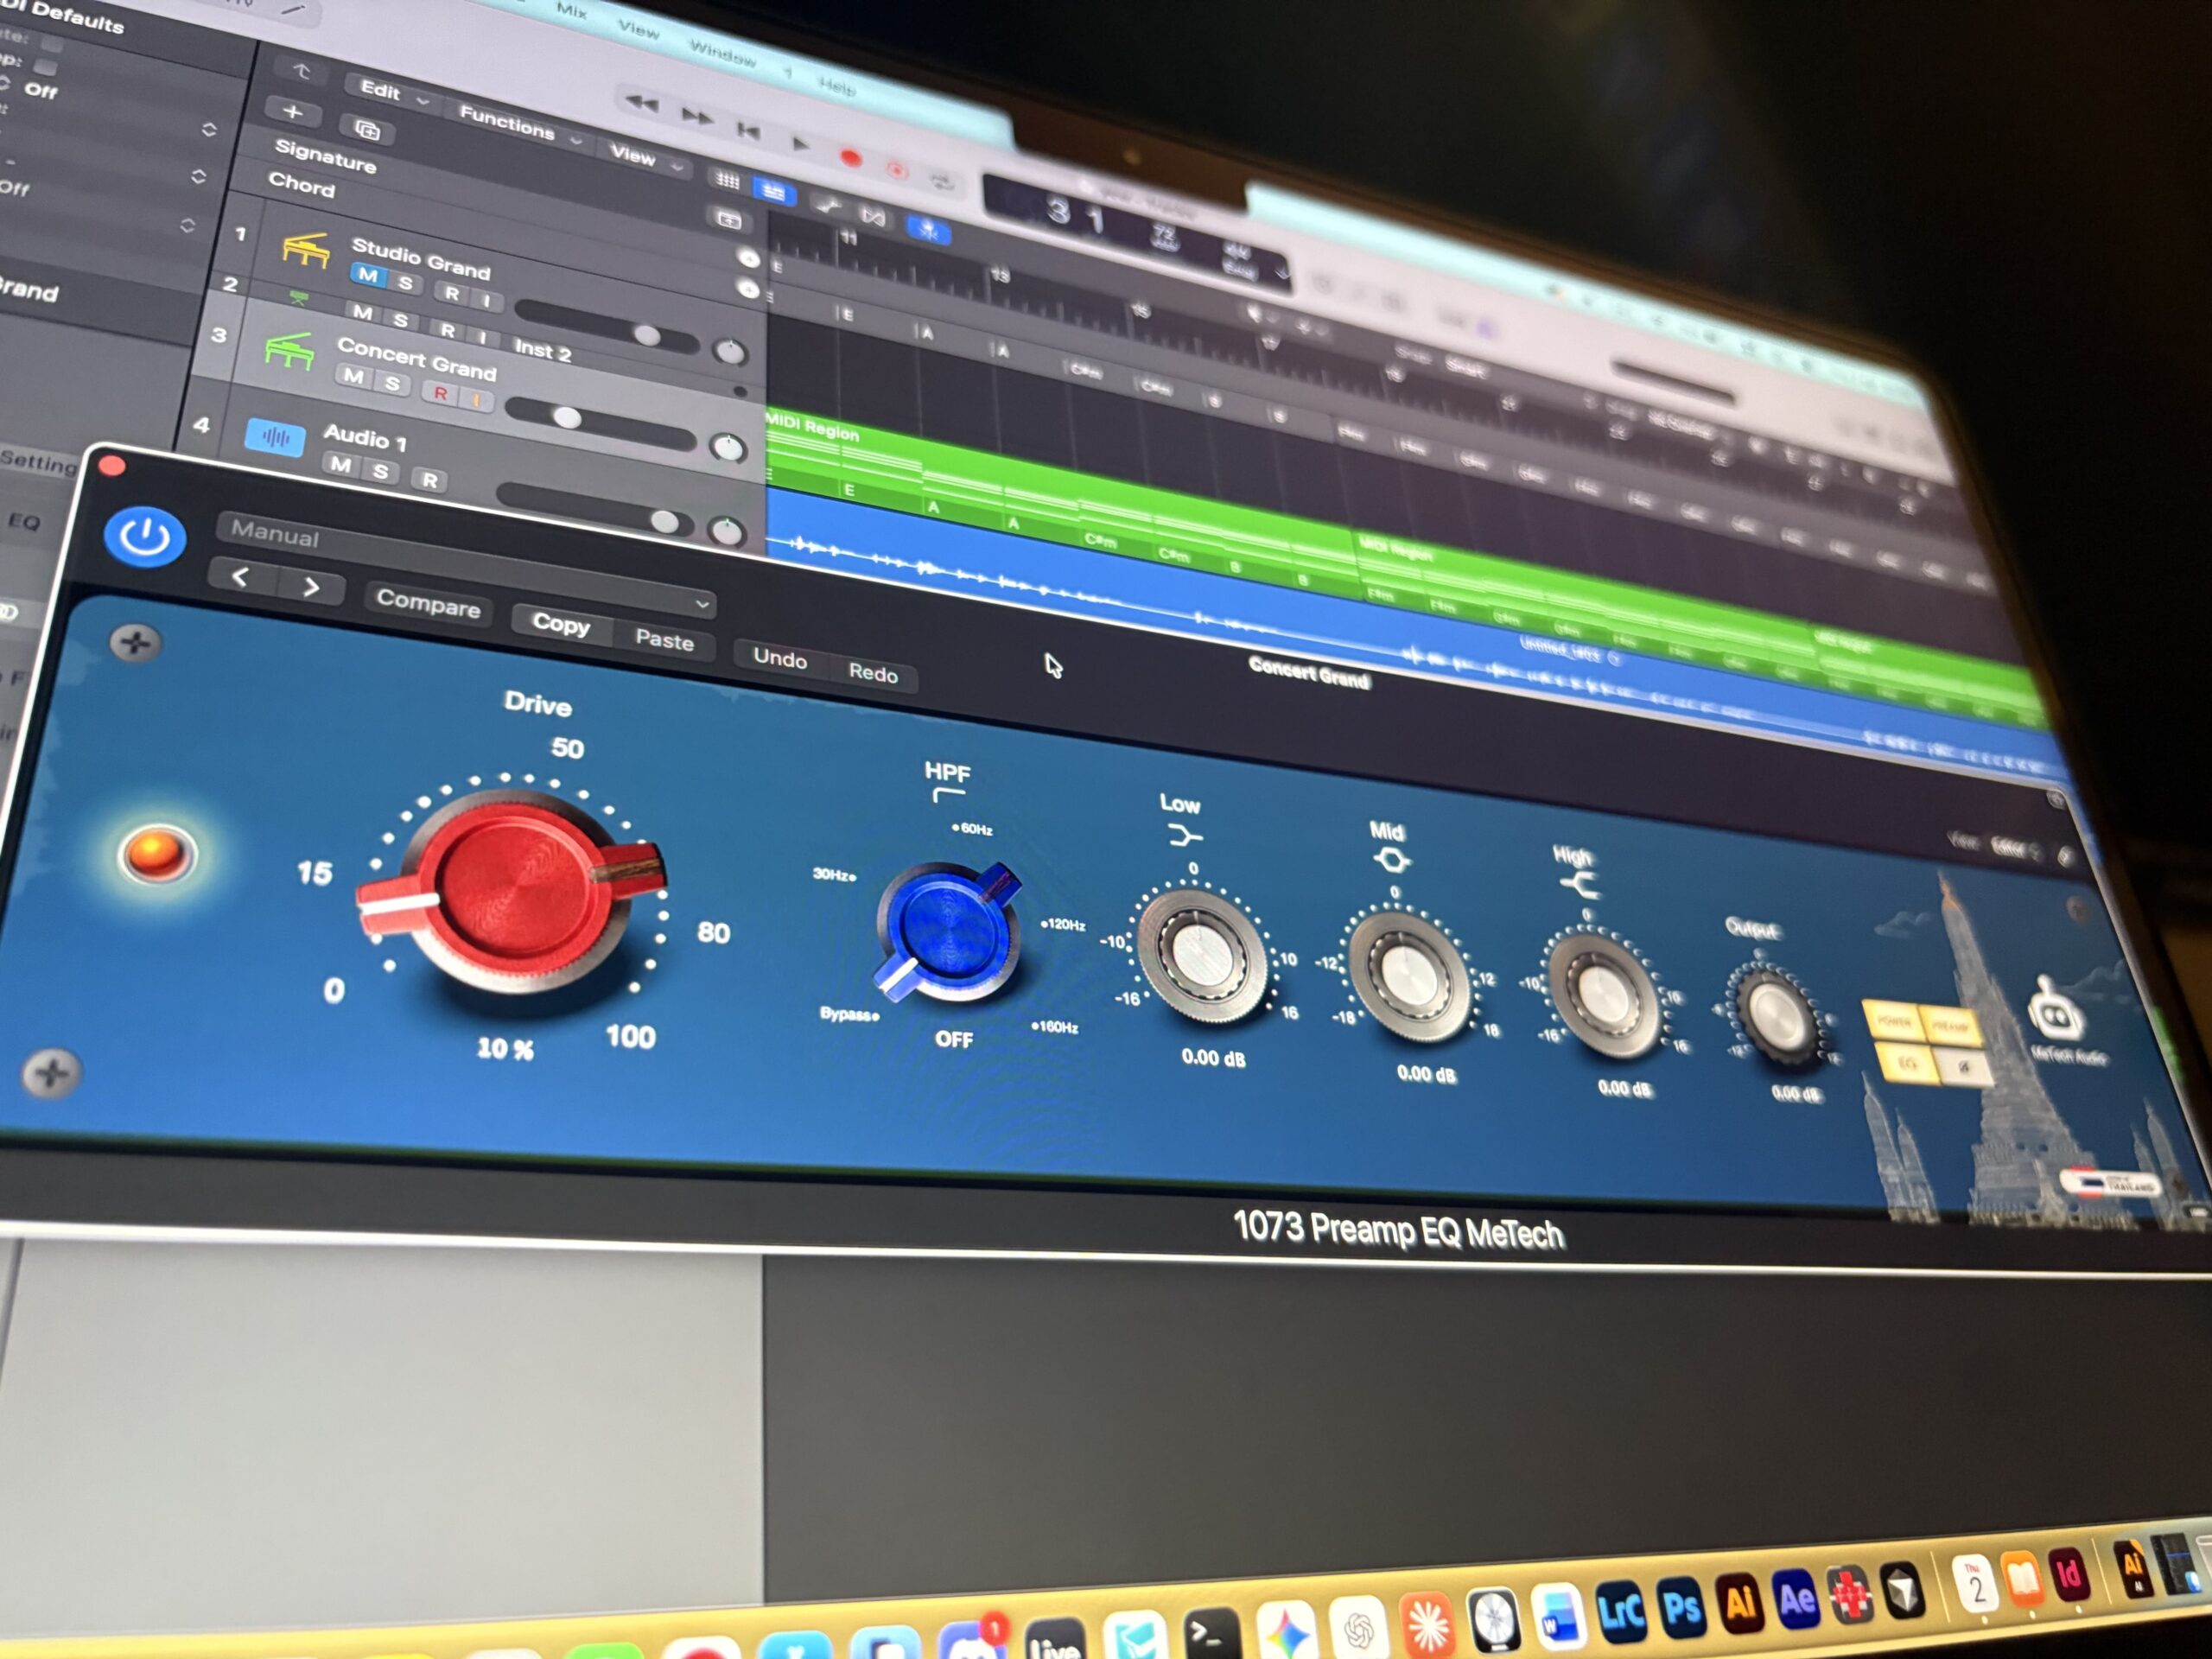Solo the Audio 1 track
The height and width of the screenshot is (1659, 2212).
point(381,470)
